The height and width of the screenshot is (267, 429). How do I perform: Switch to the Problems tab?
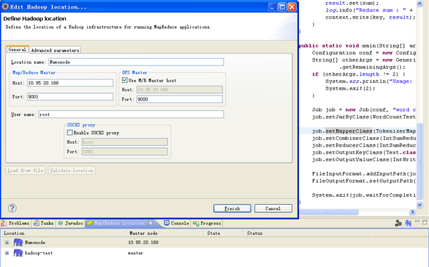tap(15, 223)
